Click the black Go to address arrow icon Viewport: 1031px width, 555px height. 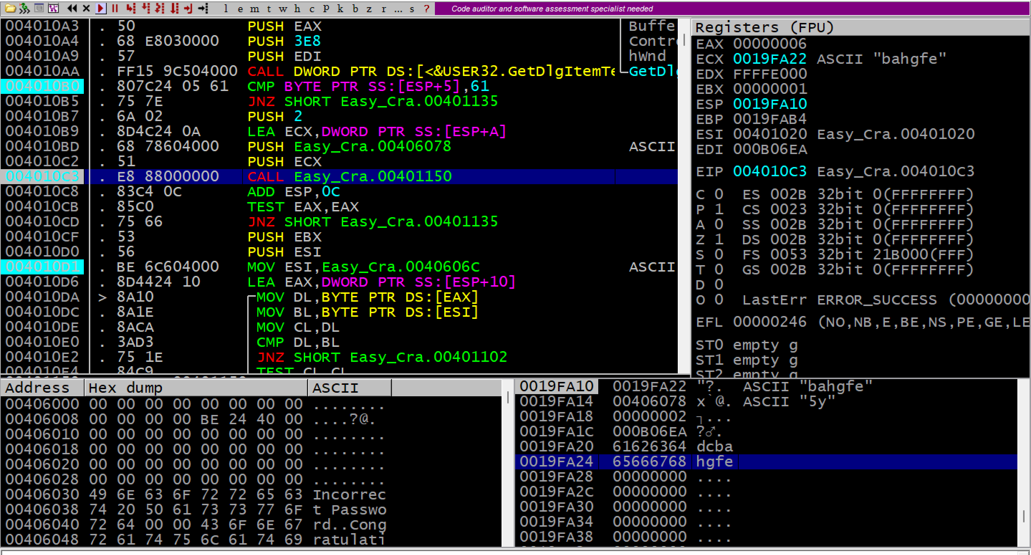point(203,8)
